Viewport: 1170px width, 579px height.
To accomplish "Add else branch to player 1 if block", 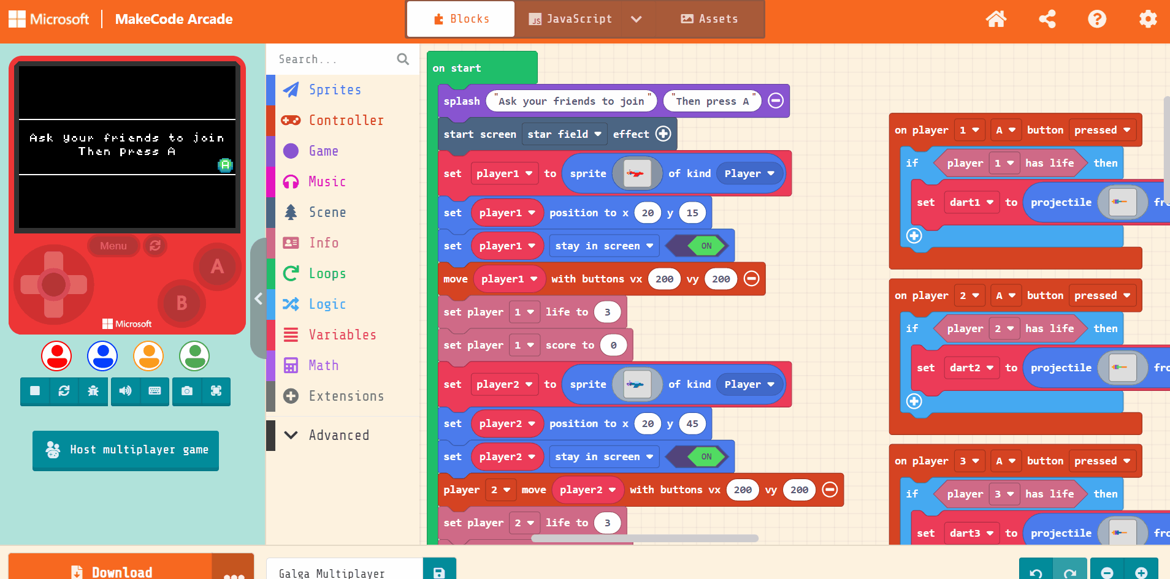I will [914, 235].
